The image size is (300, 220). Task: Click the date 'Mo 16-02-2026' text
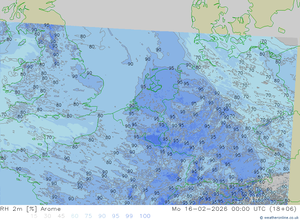point(199,209)
